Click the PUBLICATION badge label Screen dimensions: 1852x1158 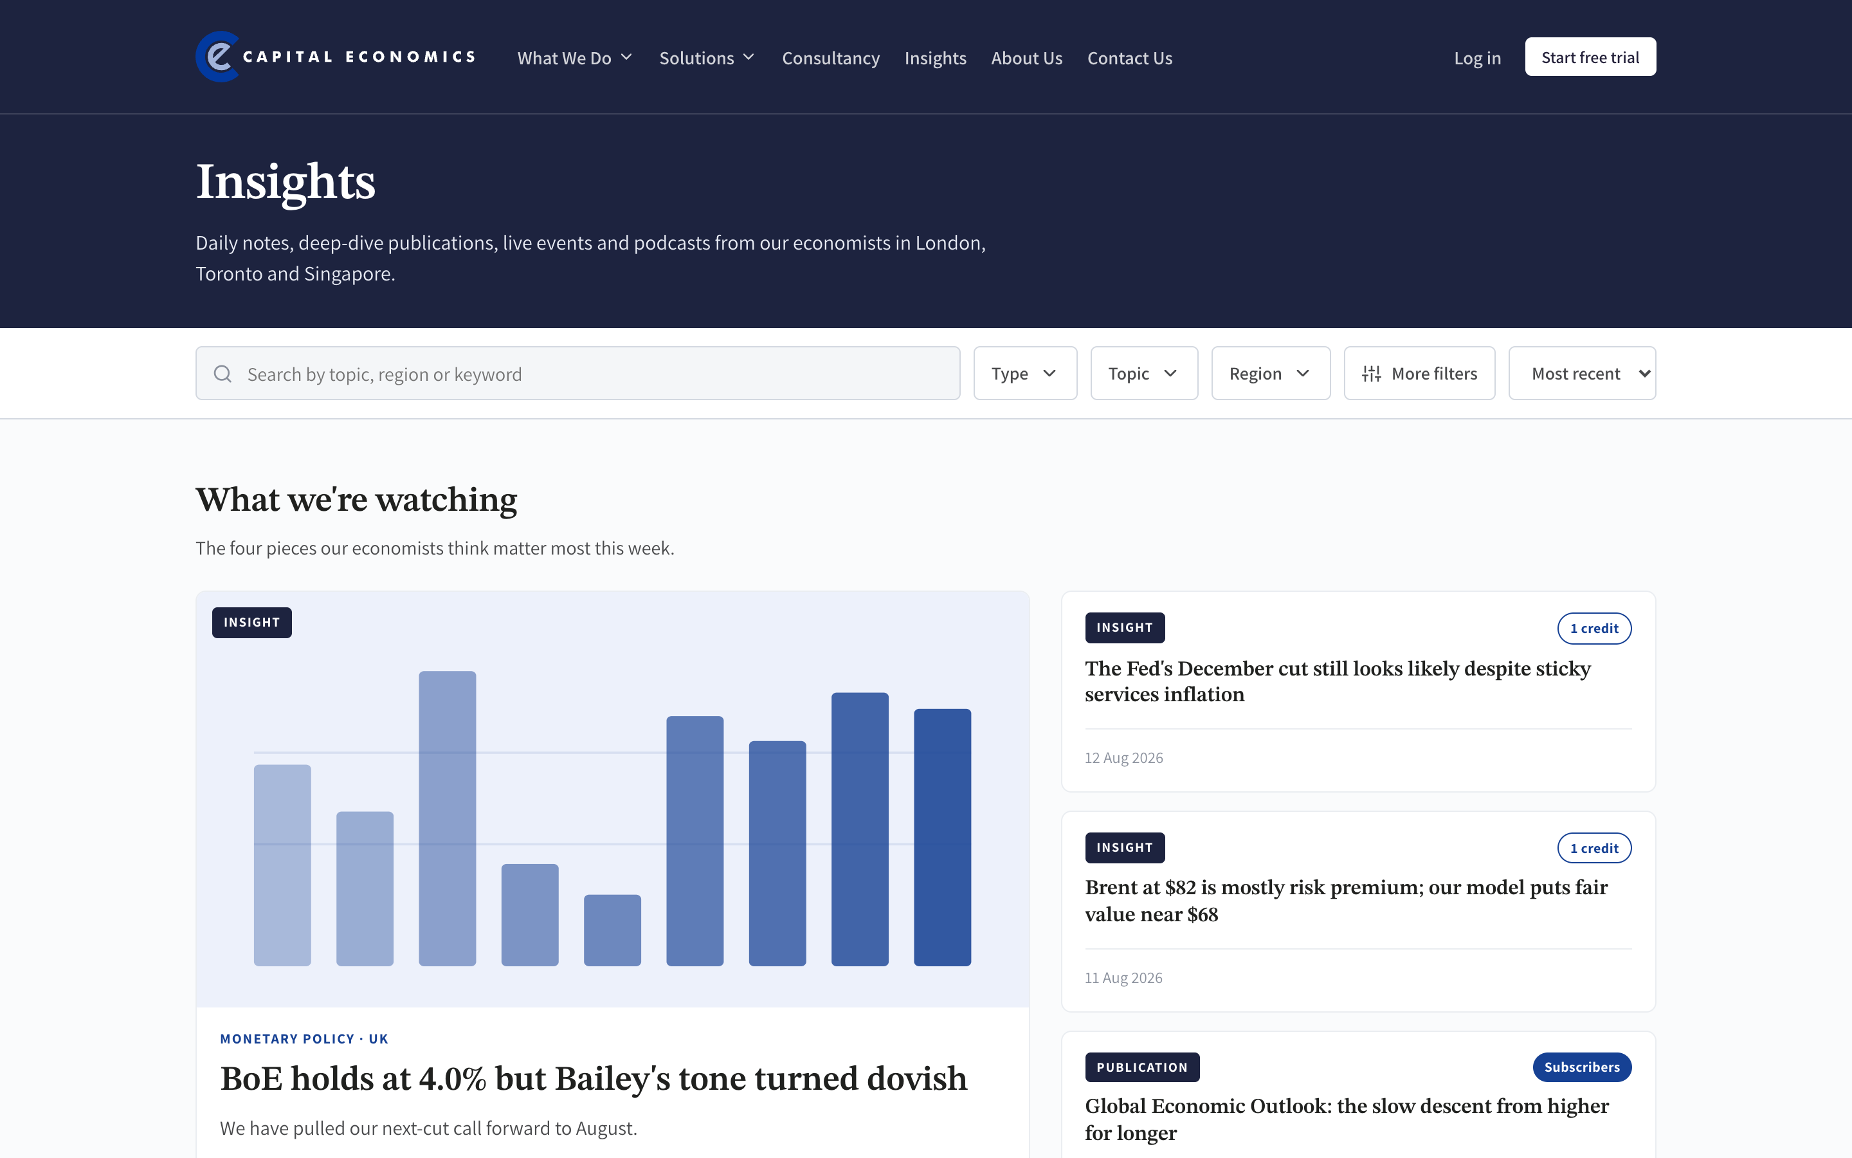tap(1142, 1067)
